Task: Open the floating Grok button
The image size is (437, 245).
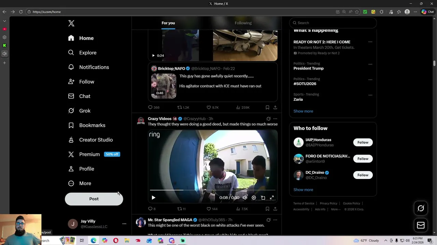Action: [x=421, y=208]
